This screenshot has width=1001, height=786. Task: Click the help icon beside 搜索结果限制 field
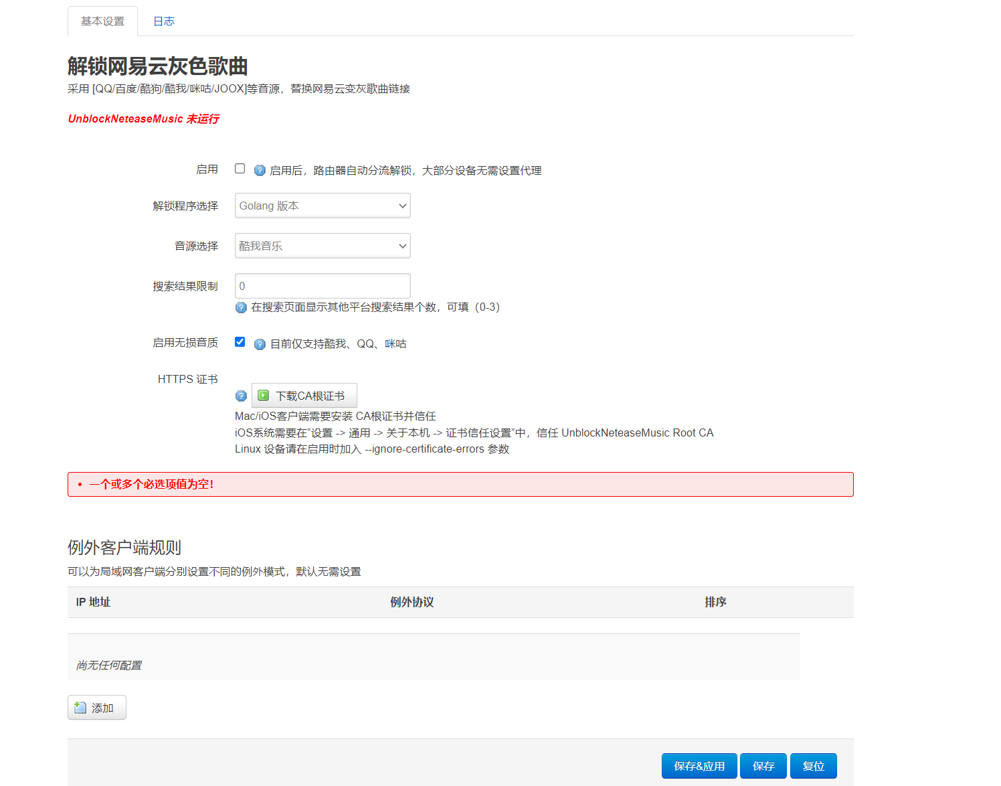pos(240,308)
